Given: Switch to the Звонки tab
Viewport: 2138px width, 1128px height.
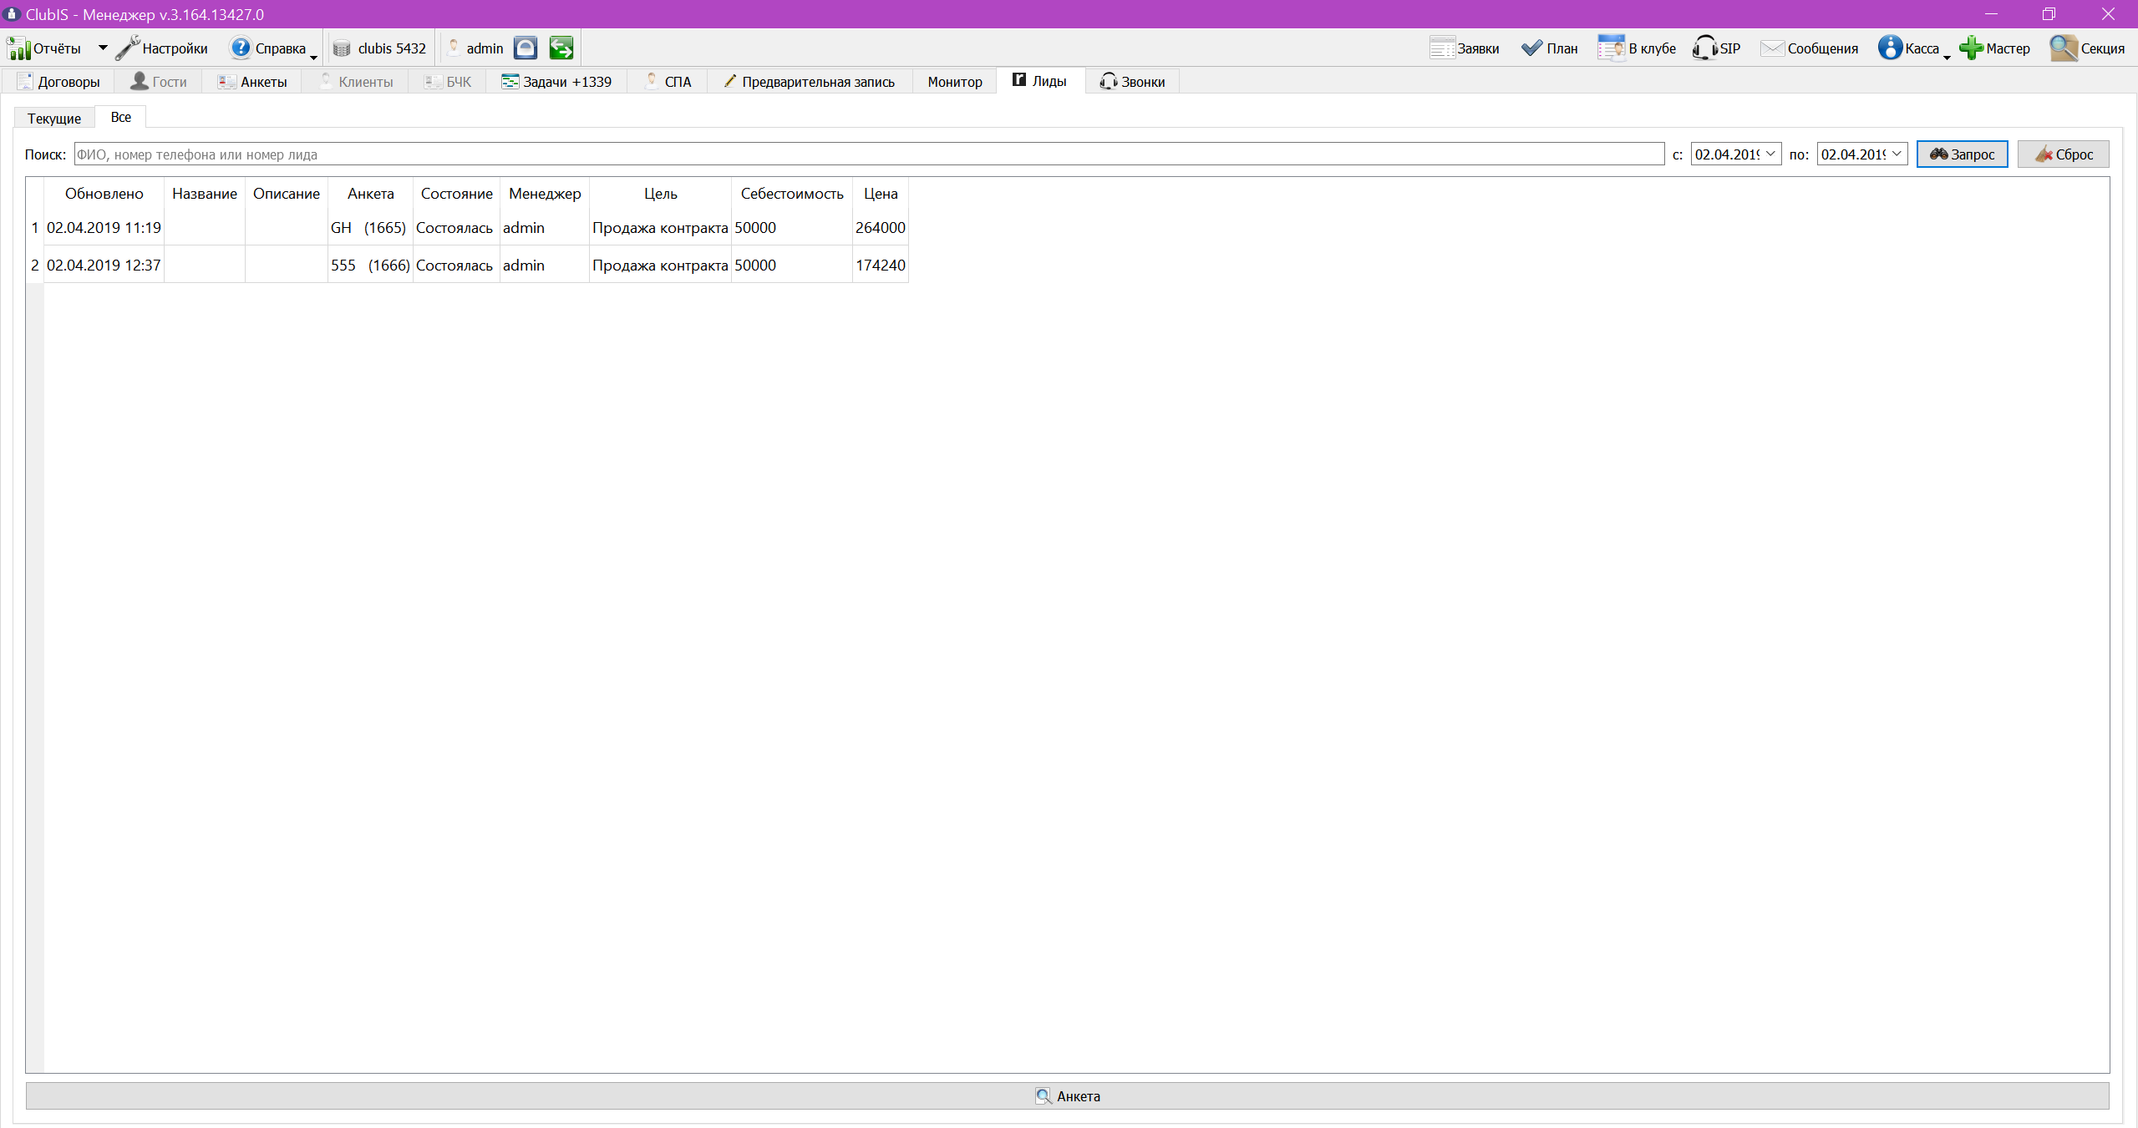Looking at the screenshot, I should pyautogui.click(x=1133, y=82).
